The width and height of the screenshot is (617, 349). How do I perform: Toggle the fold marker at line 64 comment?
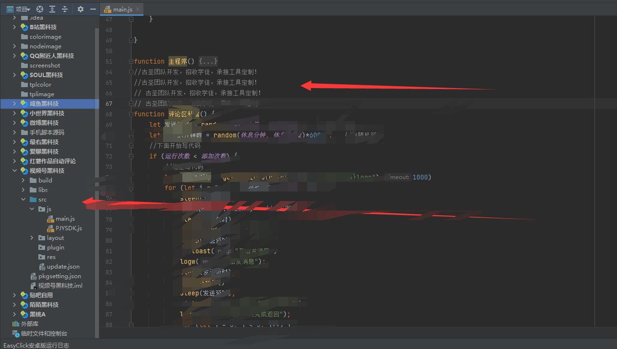[x=131, y=72]
